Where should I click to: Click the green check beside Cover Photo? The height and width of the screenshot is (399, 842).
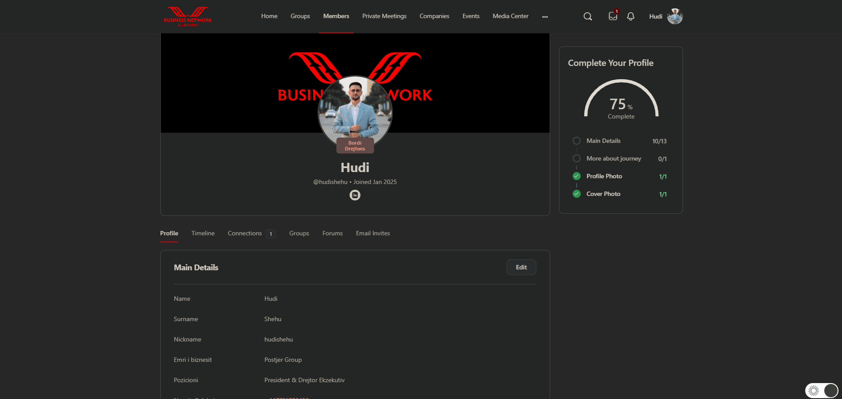577,194
